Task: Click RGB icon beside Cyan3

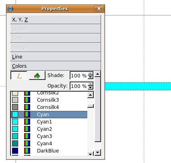Action: point(27,136)
